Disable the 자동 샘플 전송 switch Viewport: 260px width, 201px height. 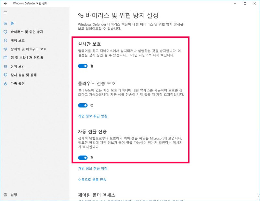pos(83,158)
